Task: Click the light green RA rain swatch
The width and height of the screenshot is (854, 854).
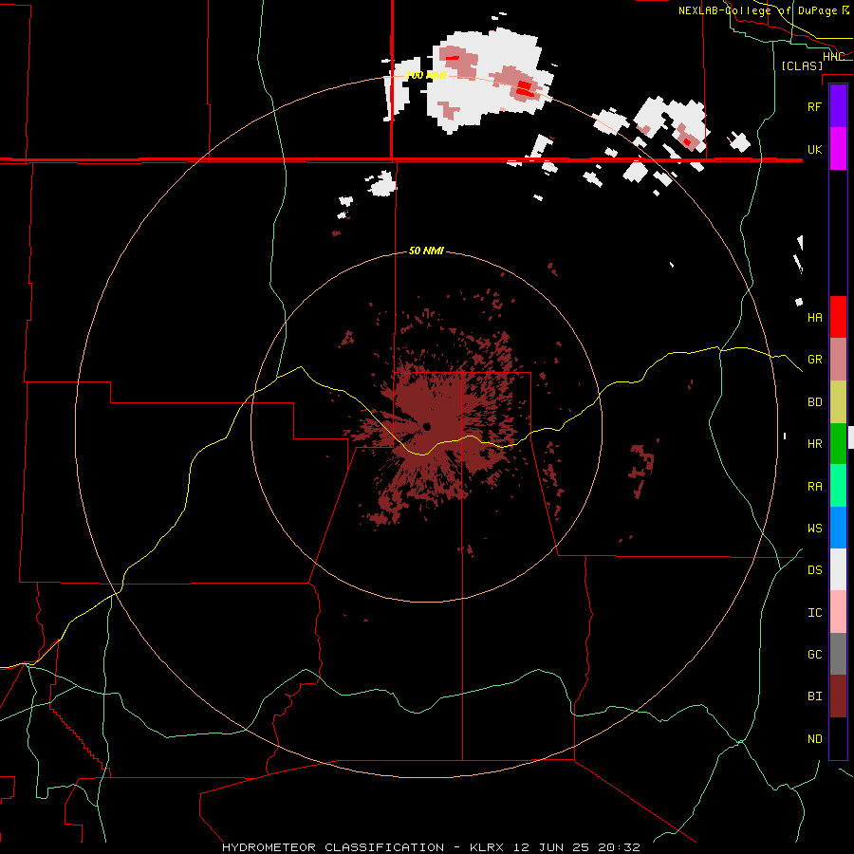Action: click(838, 486)
